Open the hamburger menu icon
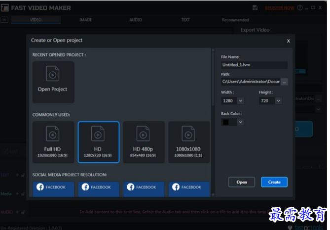 tap(4, 20)
